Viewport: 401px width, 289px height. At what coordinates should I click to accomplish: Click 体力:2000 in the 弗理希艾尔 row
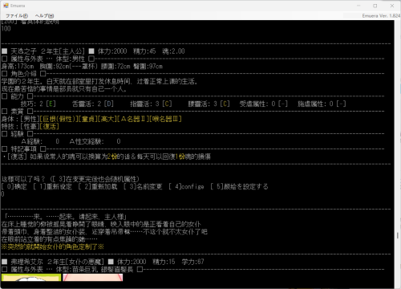point(132,262)
